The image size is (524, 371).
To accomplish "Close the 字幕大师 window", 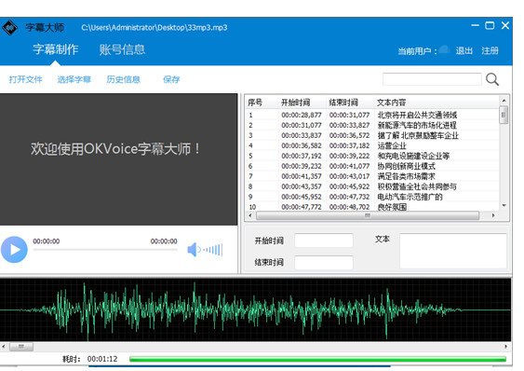I will pos(505,25).
